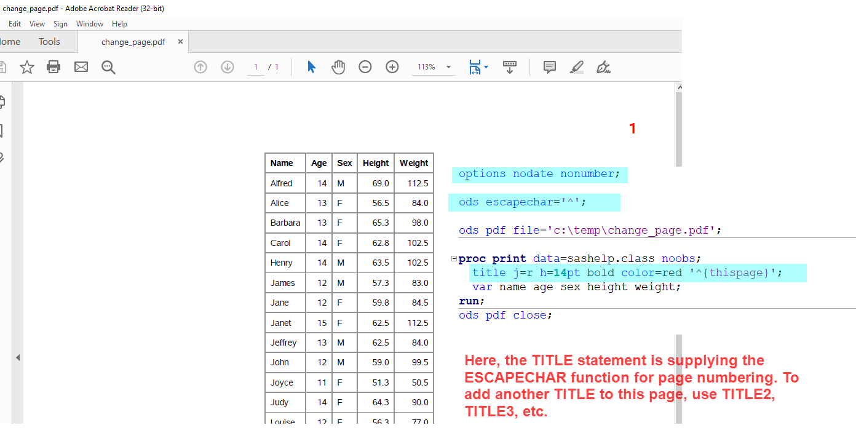
Task: Close the change_page.pdf tab
Action: click(180, 42)
